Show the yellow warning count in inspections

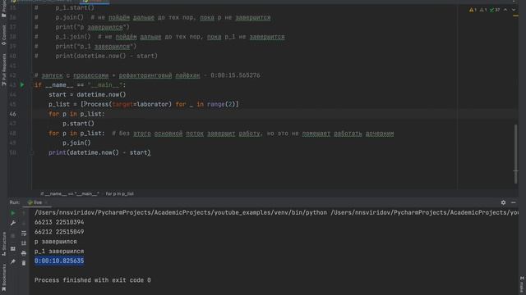(x=473, y=10)
